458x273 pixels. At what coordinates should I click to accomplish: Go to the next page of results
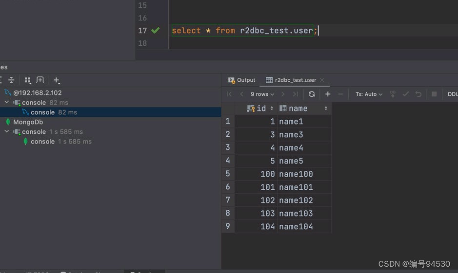coord(283,94)
